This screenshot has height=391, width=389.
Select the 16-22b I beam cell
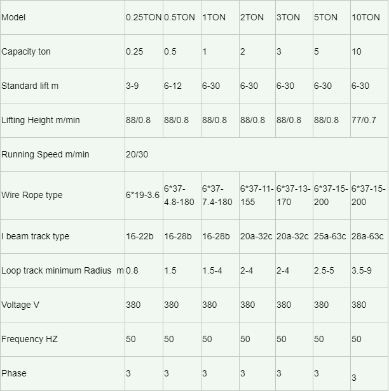(144, 236)
